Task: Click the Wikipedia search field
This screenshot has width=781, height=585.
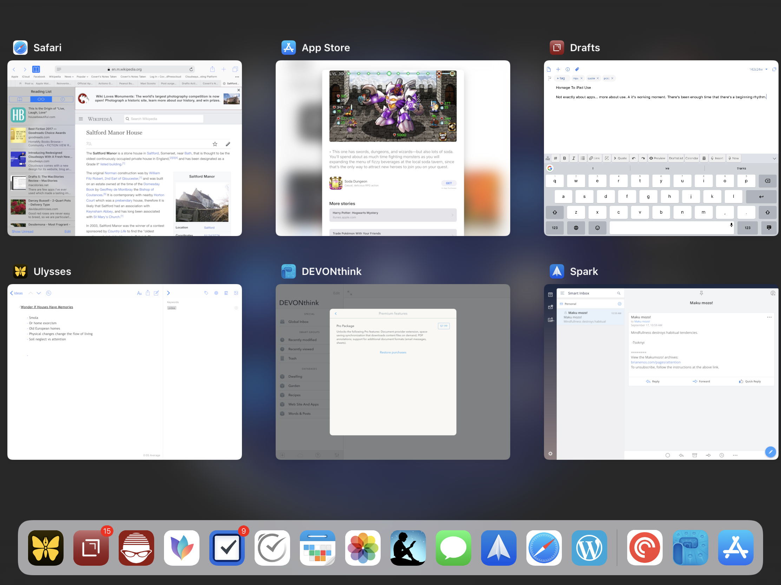Action: [x=164, y=119]
